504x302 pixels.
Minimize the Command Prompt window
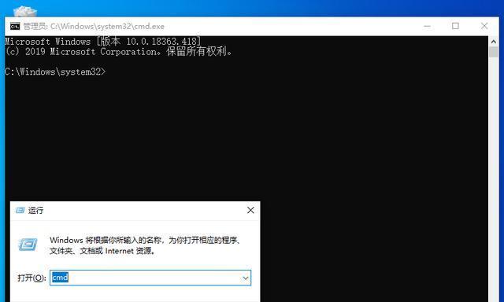427,26
